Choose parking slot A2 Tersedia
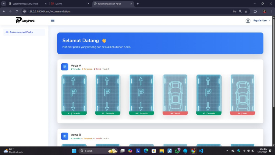The height and width of the screenshot is (155, 275). 108,94
